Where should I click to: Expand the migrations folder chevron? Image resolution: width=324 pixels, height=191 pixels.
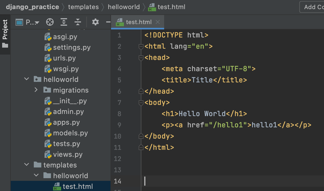point(36,90)
